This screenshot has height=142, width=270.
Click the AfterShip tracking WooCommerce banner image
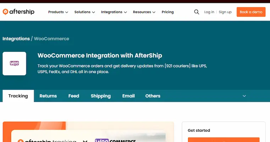tap(88, 137)
